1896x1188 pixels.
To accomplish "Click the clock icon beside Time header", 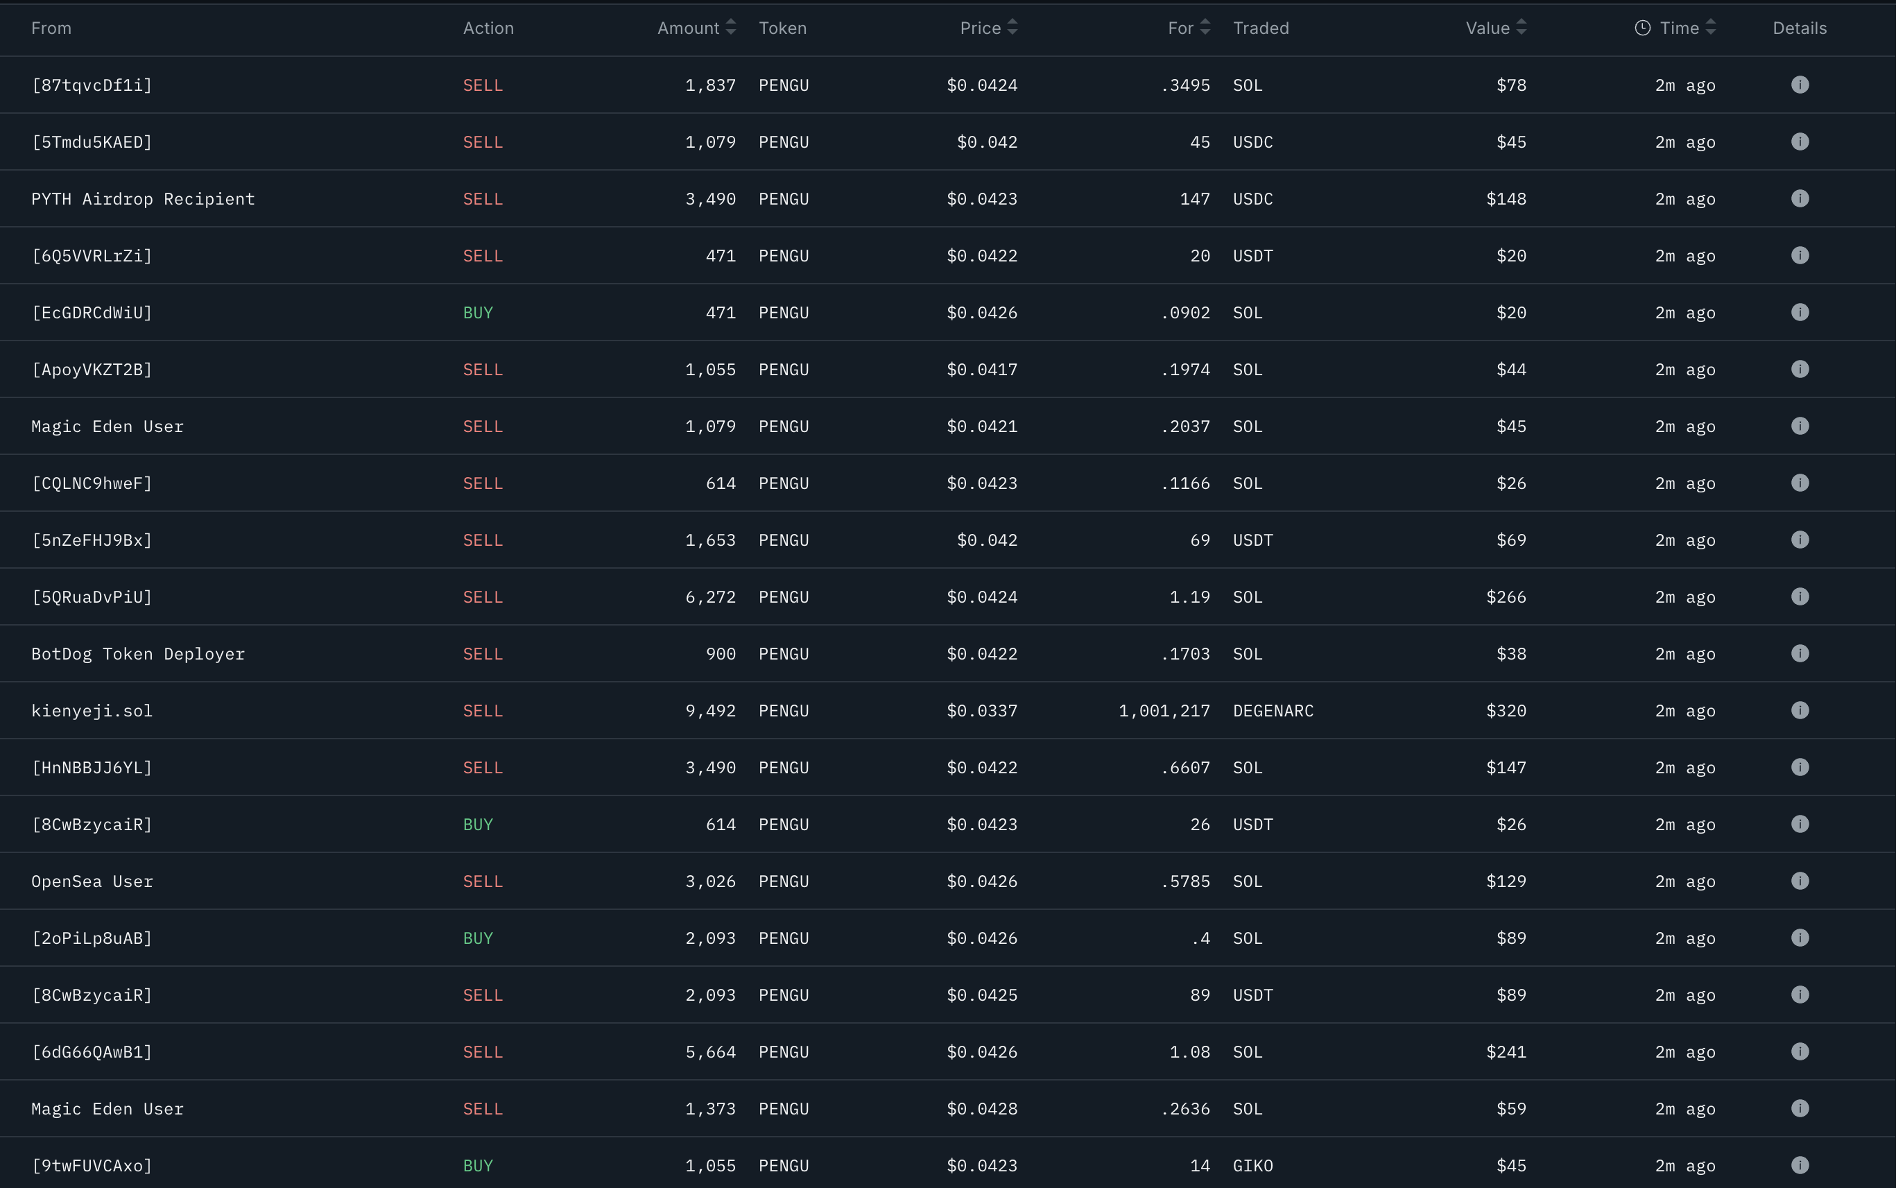I will pyautogui.click(x=1642, y=28).
